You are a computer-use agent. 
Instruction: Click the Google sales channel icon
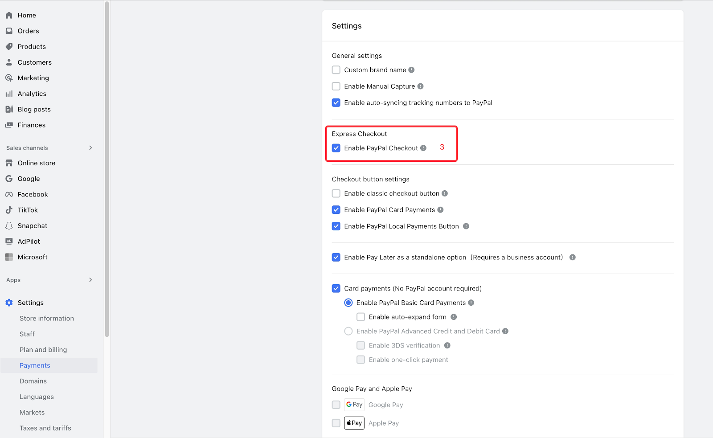[x=9, y=179]
